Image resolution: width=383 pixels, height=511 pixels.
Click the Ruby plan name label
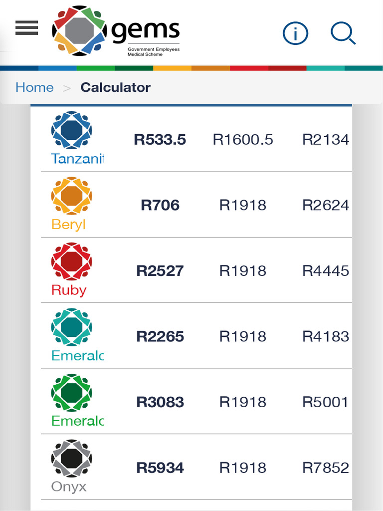click(x=69, y=290)
